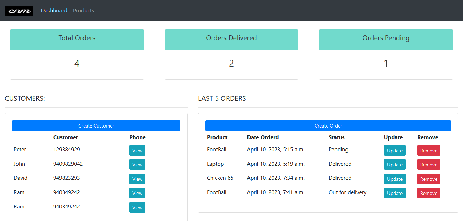Remove the Chicken 65 order

pyautogui.click(x=429, y=179)
